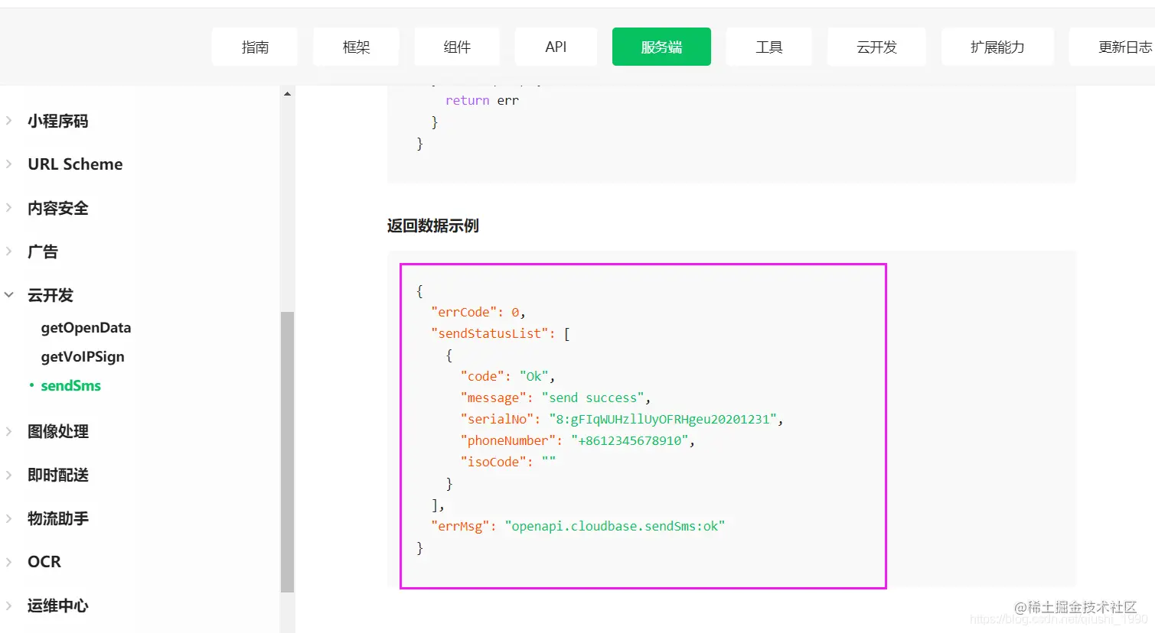Expand the 内容安全 chevron

click(x=9, y=207)
